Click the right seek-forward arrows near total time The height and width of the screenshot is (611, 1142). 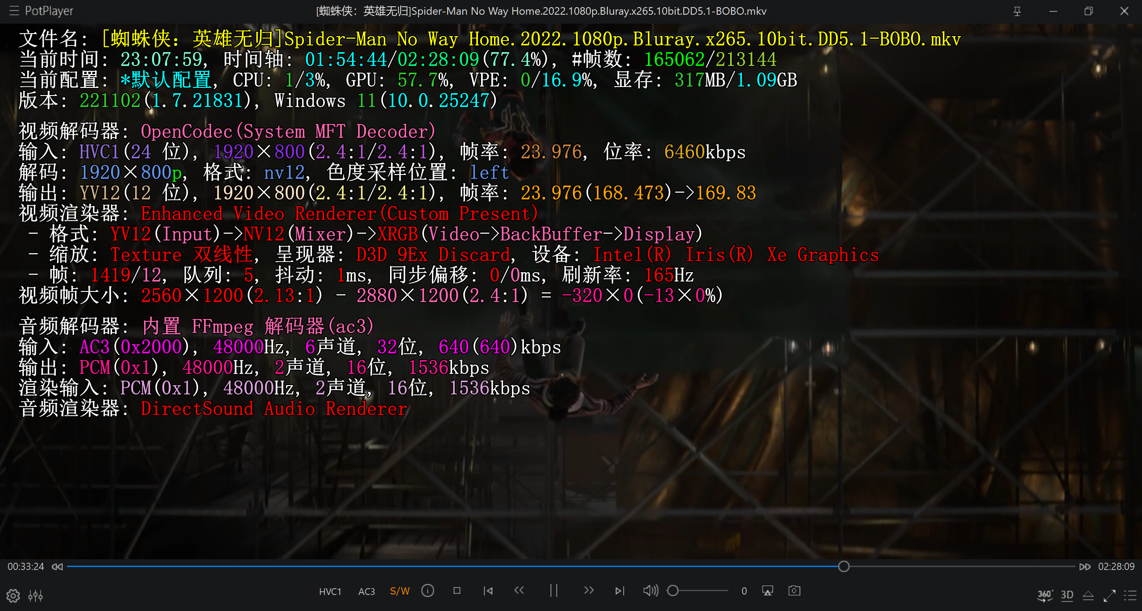point(1085,567)
